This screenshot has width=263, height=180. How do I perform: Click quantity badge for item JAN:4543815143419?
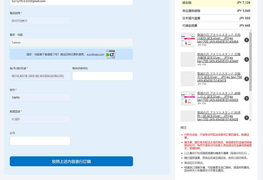click(x=246, y=79)
